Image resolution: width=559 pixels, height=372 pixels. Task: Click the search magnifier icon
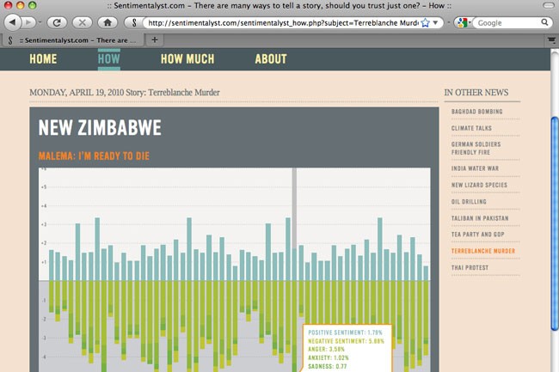(544, 22)
